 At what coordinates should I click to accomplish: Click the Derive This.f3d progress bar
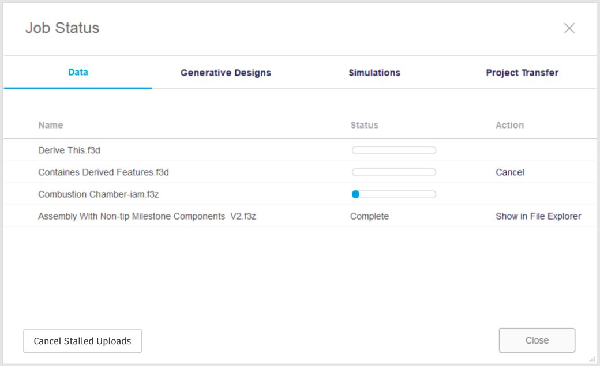coord(394,150)
